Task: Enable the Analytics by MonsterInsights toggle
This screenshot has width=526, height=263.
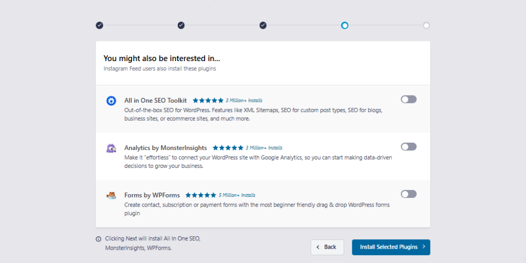Action: tap(408, 146)
